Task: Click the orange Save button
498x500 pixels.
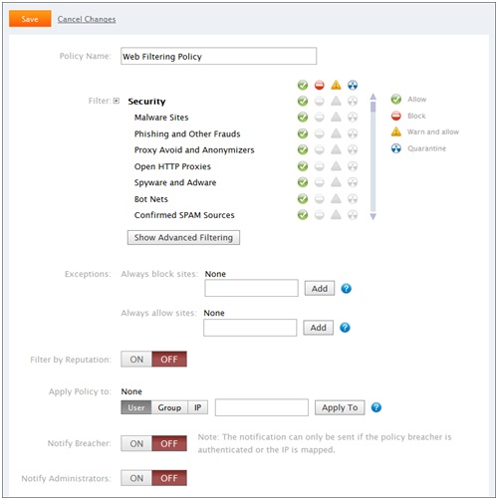Action: [30, 19]
